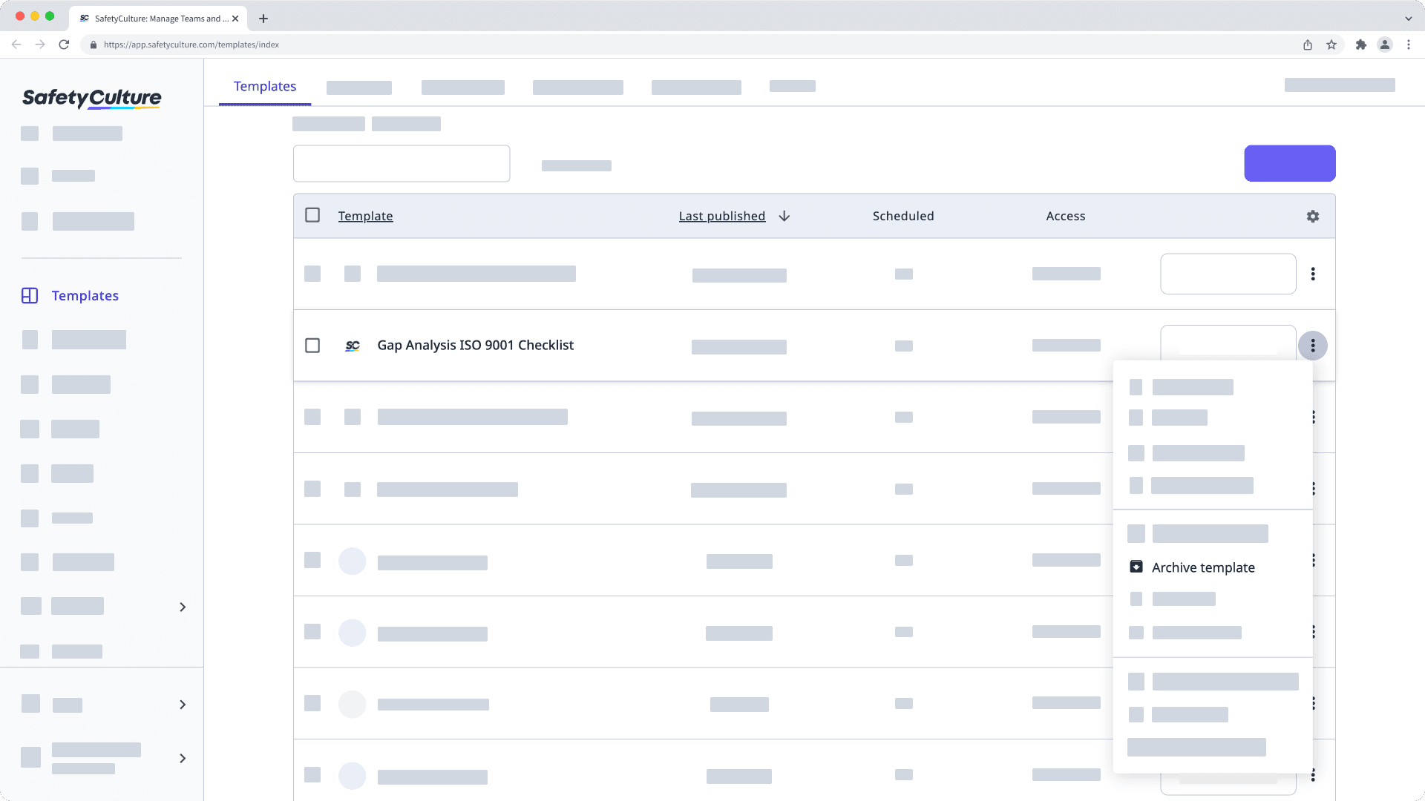1425x801 pixels.
Task: Tick the select-all checkbox in header
Action: [312, 215]
